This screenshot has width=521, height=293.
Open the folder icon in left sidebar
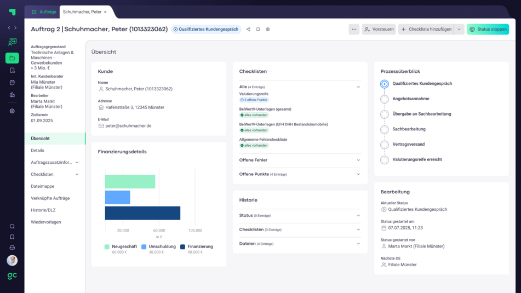coord(12,58)
